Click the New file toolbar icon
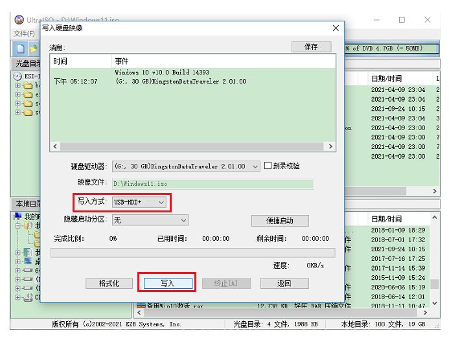 coord(21,49)
